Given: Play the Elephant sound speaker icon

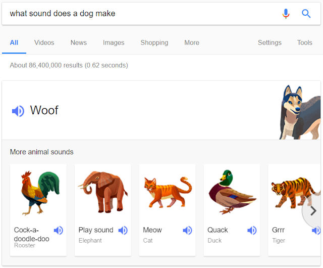Looking at the screenshot, I should point(123,230).
